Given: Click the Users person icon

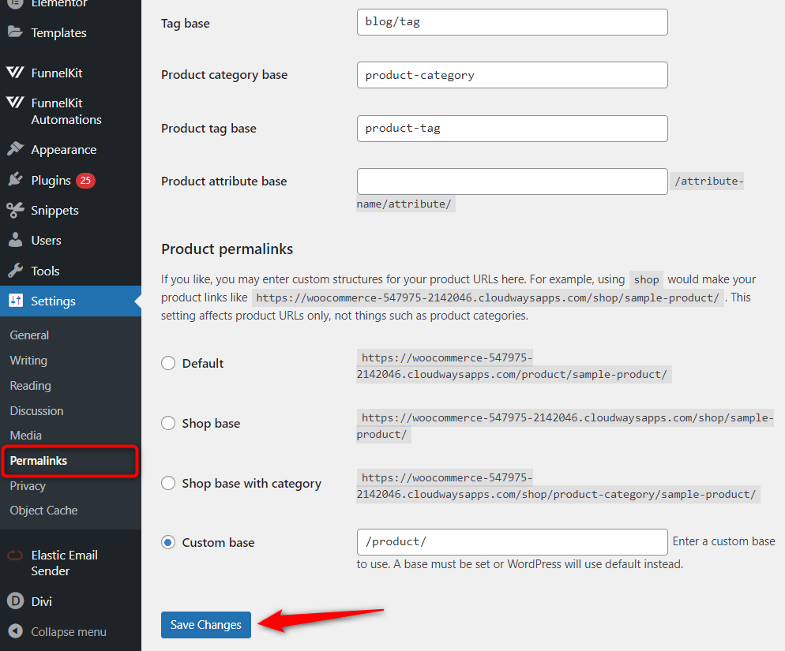Looking at the screenshot, I should coord(15,240).
